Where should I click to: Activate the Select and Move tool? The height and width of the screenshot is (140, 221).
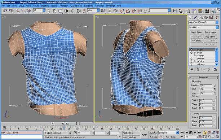tap(73, 11)
